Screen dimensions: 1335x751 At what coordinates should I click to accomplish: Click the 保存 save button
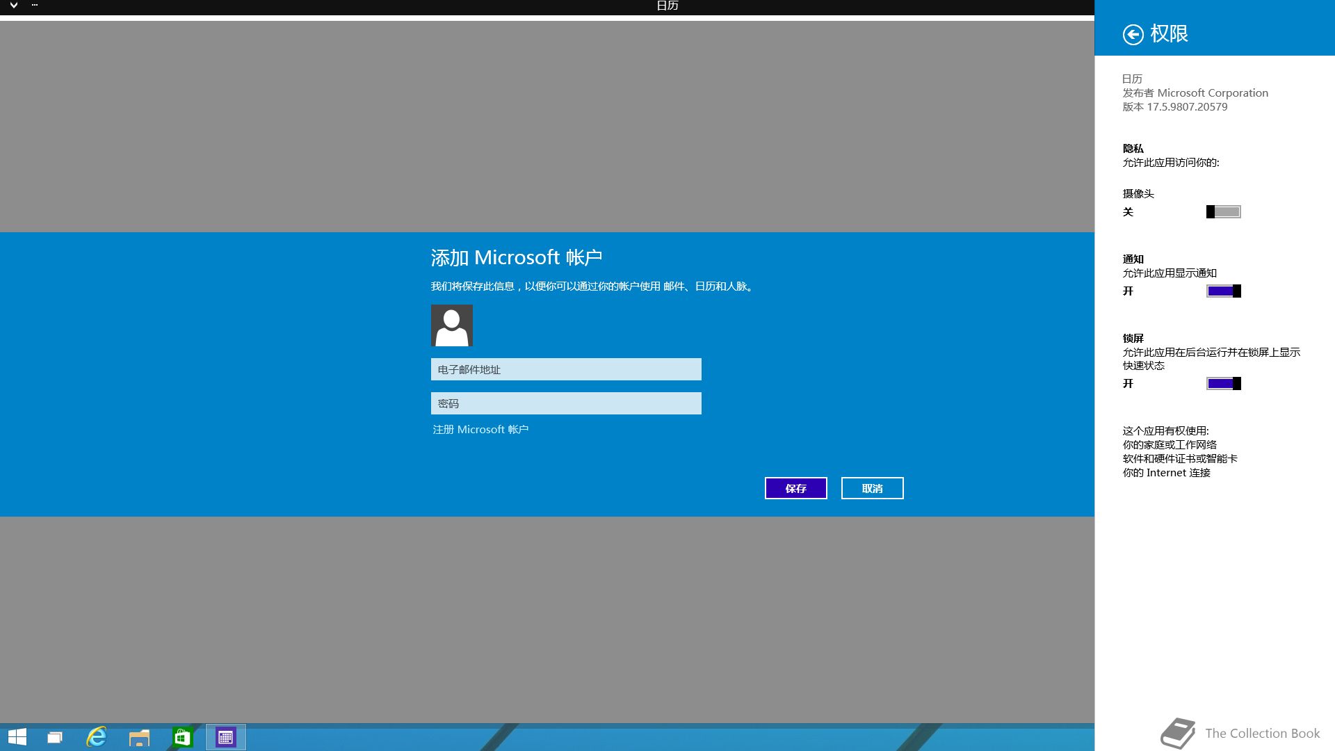click(x=796, y=488)
